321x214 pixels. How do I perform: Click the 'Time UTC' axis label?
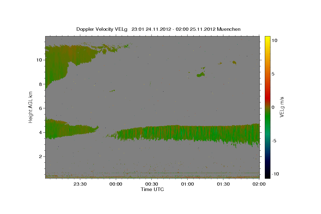(x=152, y=189)
